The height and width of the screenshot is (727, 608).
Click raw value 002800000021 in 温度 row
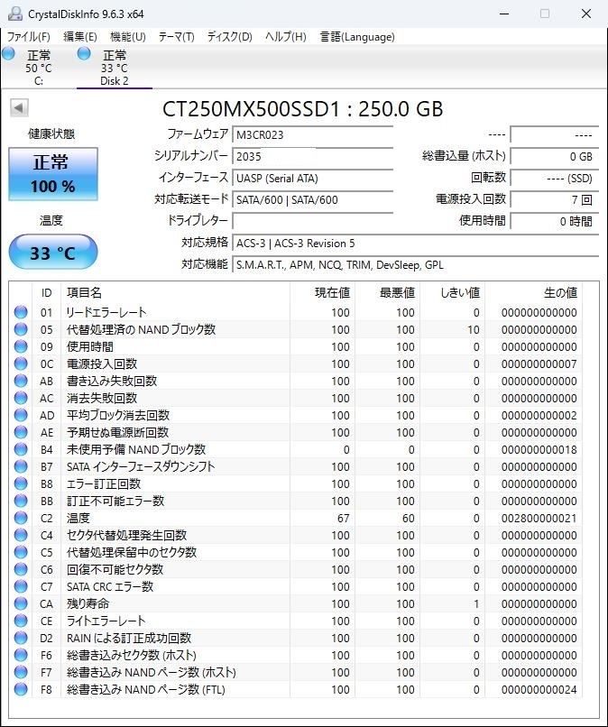(539, 519)
